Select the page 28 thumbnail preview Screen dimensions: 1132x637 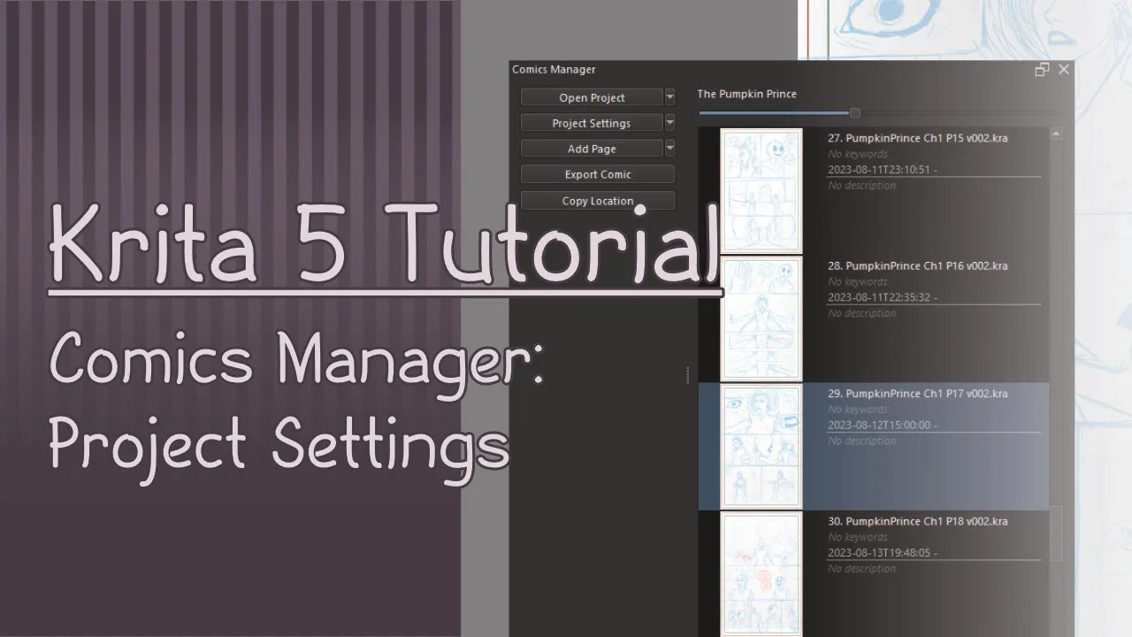pos(761,318)
